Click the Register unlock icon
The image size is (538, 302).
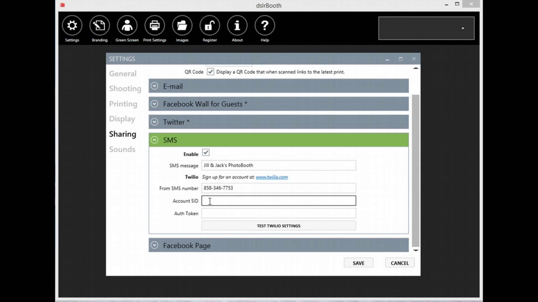pyautogui.click(x=210, y=25)
